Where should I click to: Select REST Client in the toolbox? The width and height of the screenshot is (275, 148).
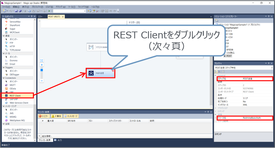tap(16, 96)
